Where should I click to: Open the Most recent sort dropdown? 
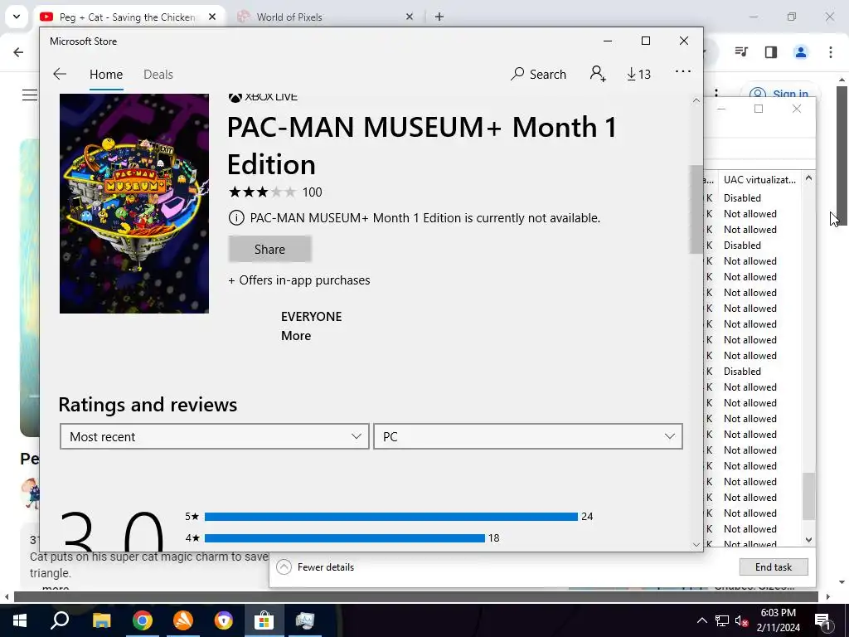point(215,436)
